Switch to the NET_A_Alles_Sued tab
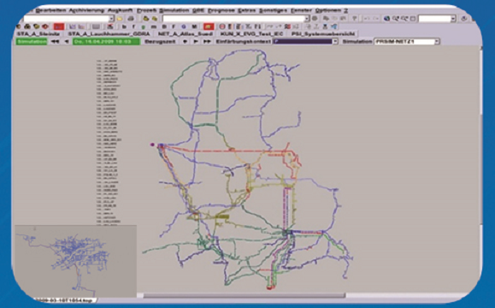The image size is (495, 308). click(x=186, y=33)
